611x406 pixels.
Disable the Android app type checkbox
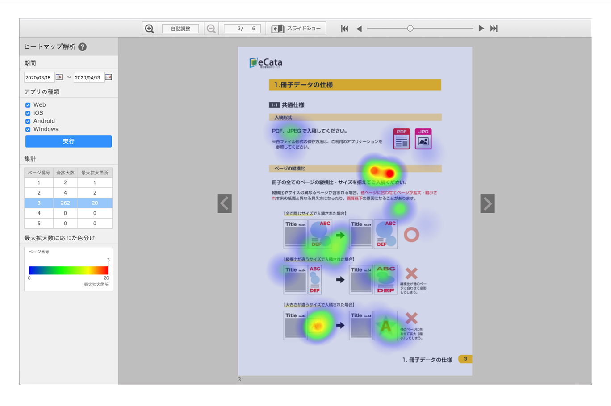(x=28, y=121)
